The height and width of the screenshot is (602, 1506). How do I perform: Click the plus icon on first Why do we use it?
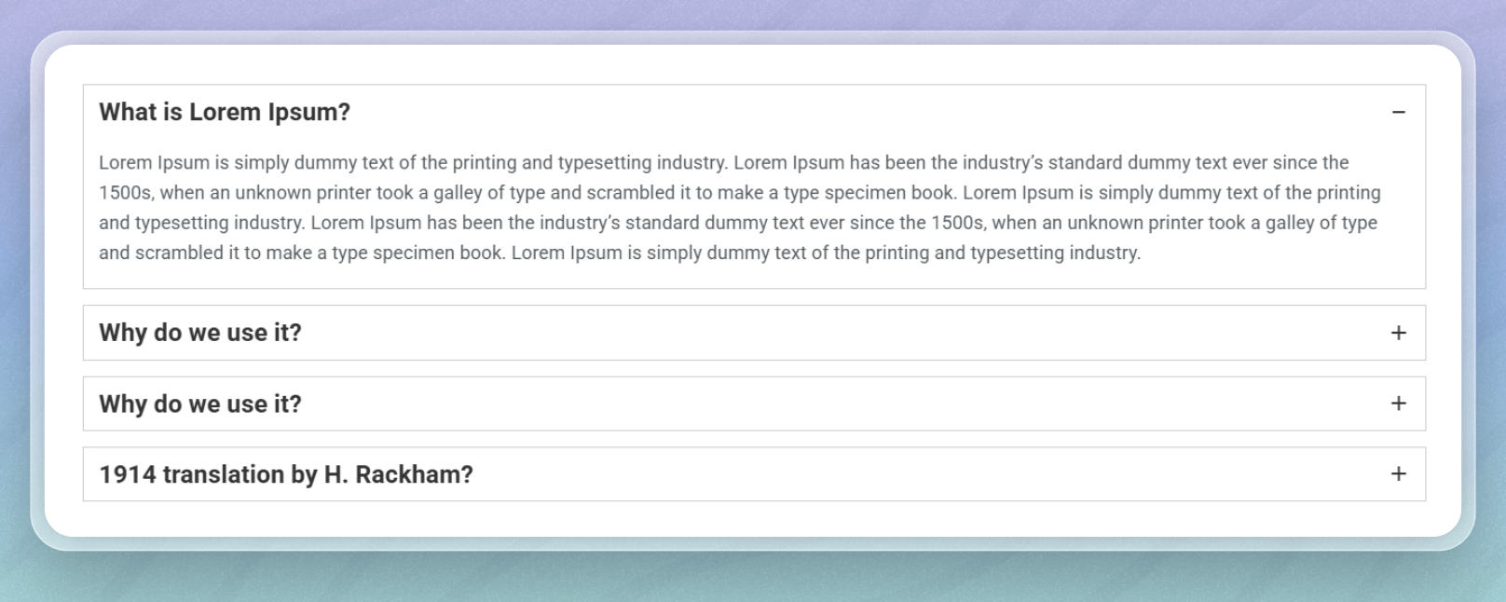(x=1398, y=333)
